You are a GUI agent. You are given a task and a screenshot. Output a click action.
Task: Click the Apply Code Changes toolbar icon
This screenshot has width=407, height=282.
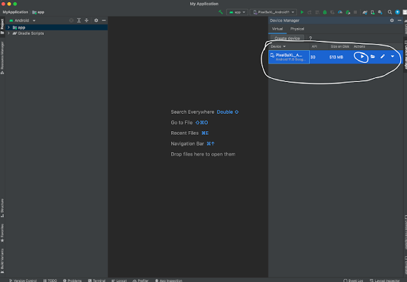pyautogui.click(x=317, y=12)
